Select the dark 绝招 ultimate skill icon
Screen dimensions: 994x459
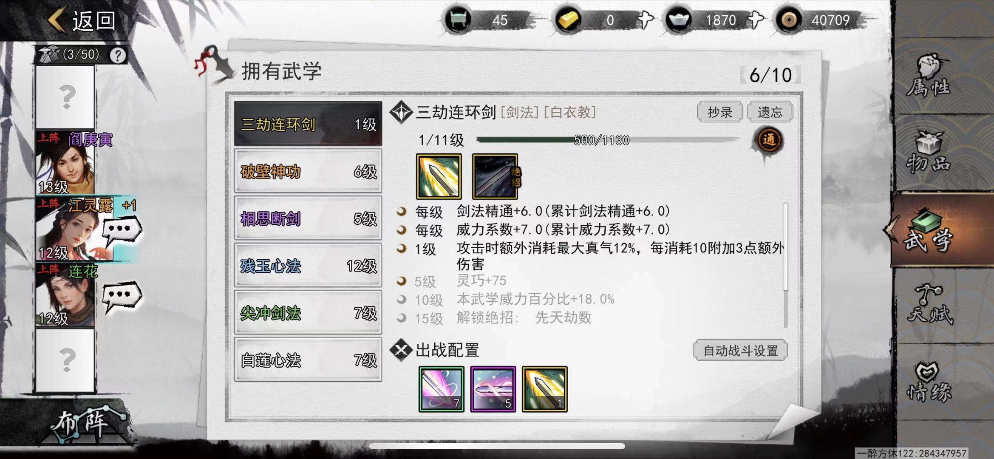pyautogui.click(x=495, y=176)
